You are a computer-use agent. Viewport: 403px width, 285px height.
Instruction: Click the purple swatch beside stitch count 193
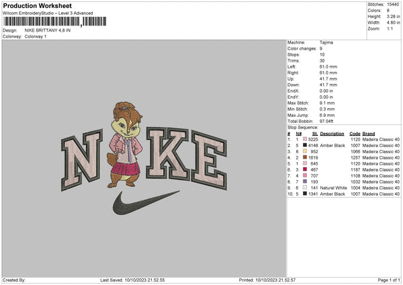(305, 181)
